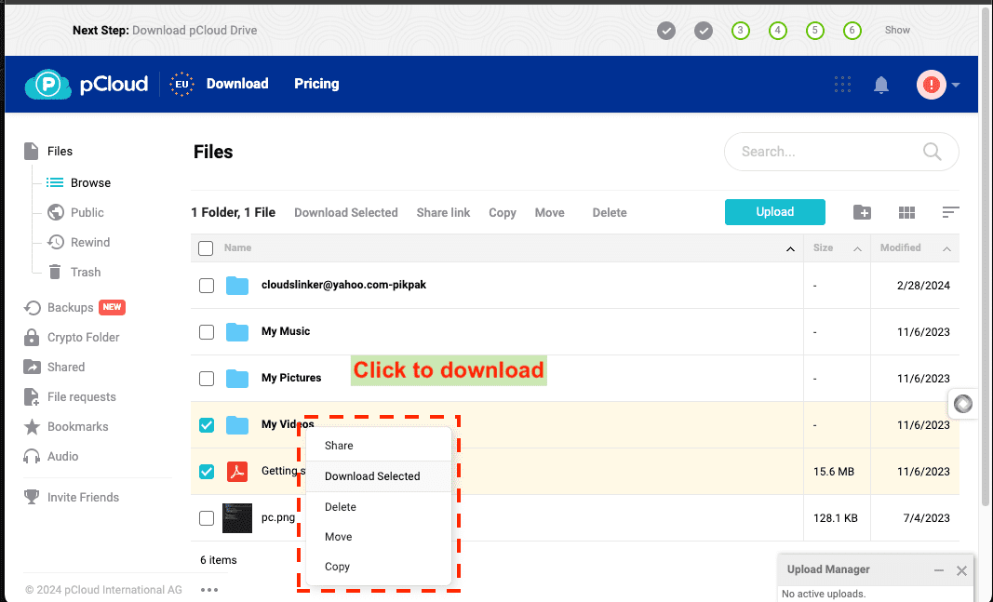993x602 pixels.
Task: Switch to grid view icon
Action: 906,213
